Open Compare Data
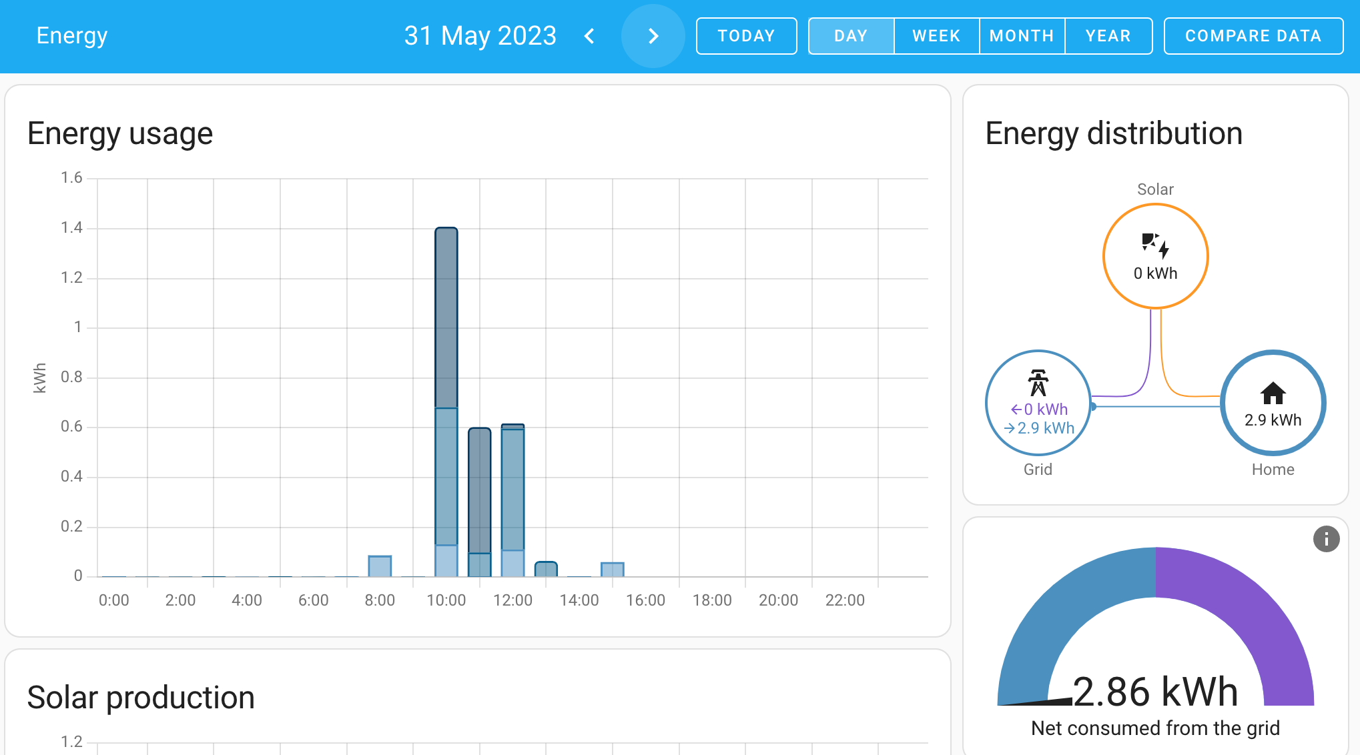 pyautogui.click(x=1253, y=36)
